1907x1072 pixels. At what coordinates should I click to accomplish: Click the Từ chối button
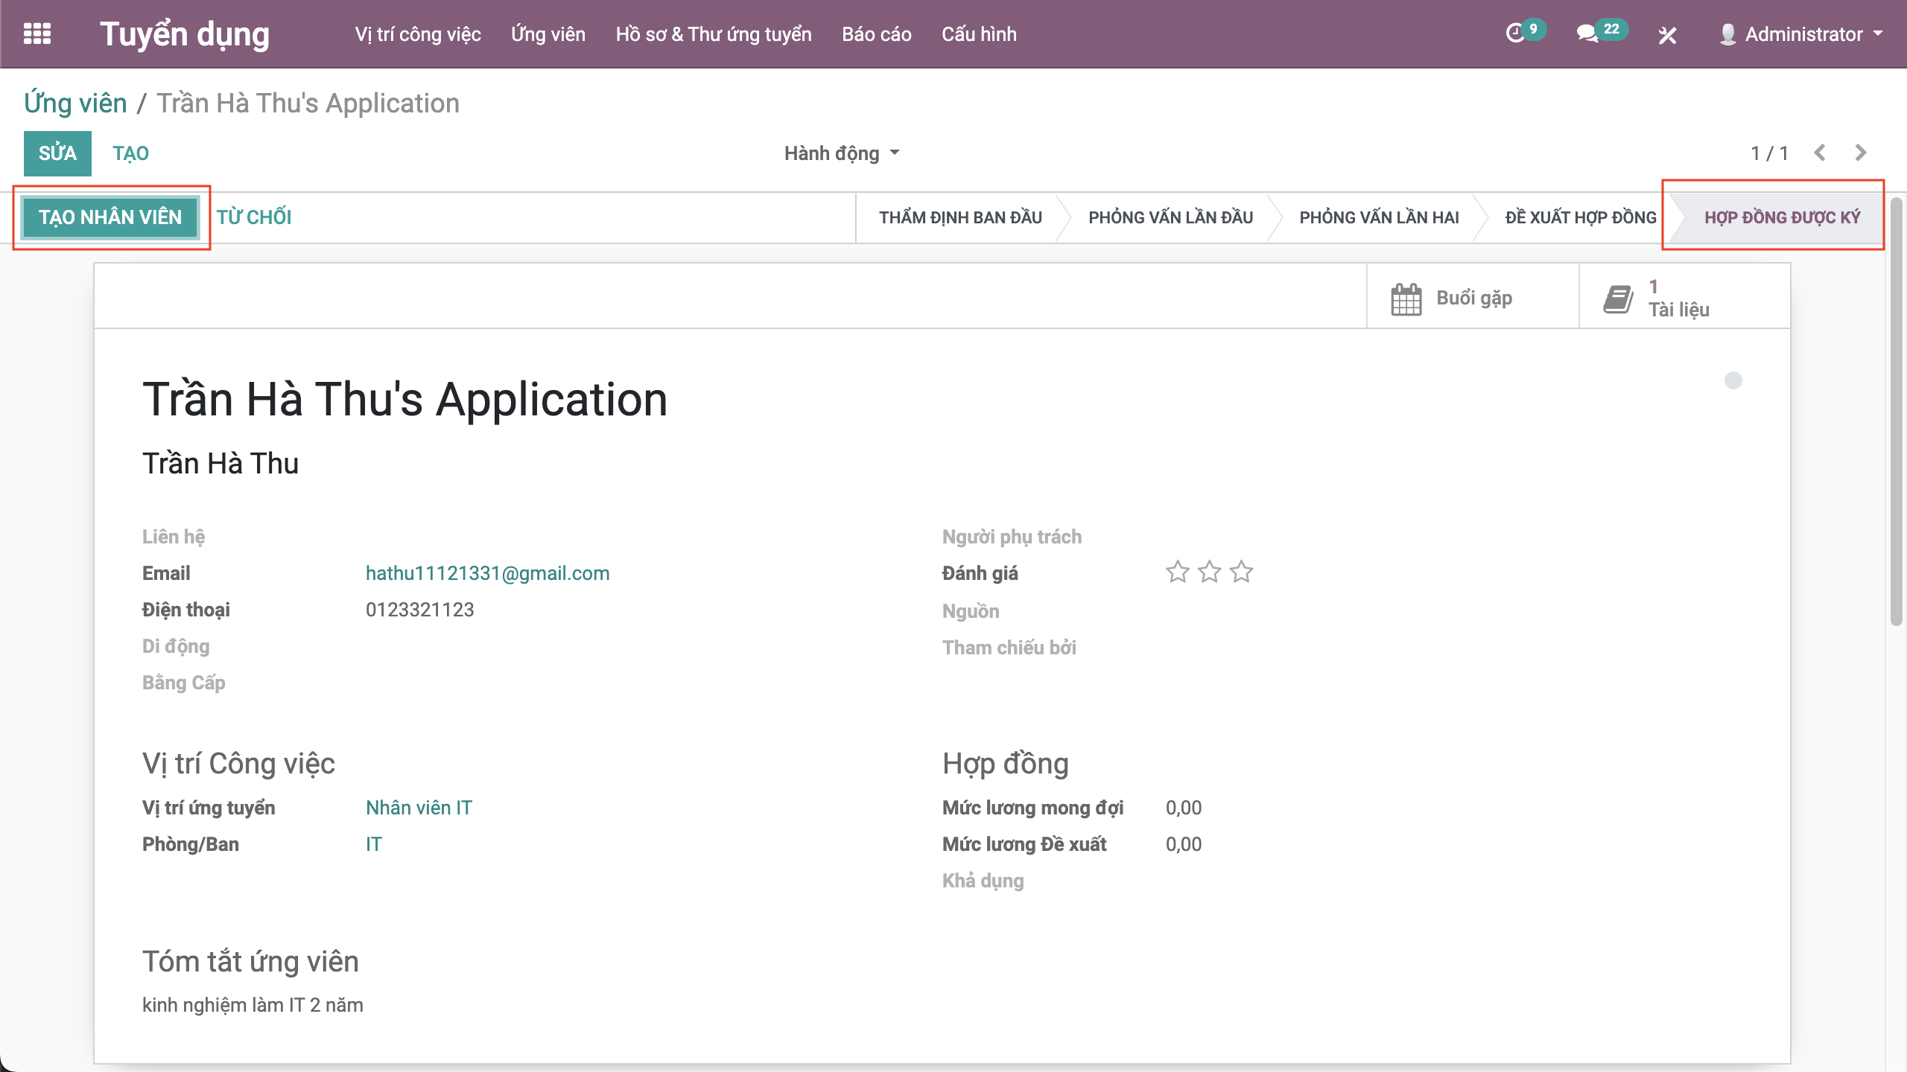pyautogui.click(x=254, y=217)
